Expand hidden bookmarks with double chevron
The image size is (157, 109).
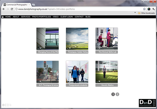click(x=135, y=13)
